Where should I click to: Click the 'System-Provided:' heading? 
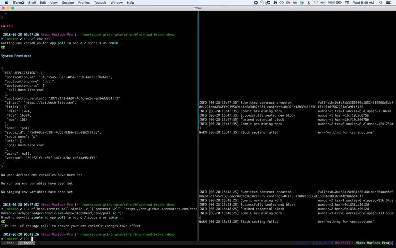coord(16,56)
